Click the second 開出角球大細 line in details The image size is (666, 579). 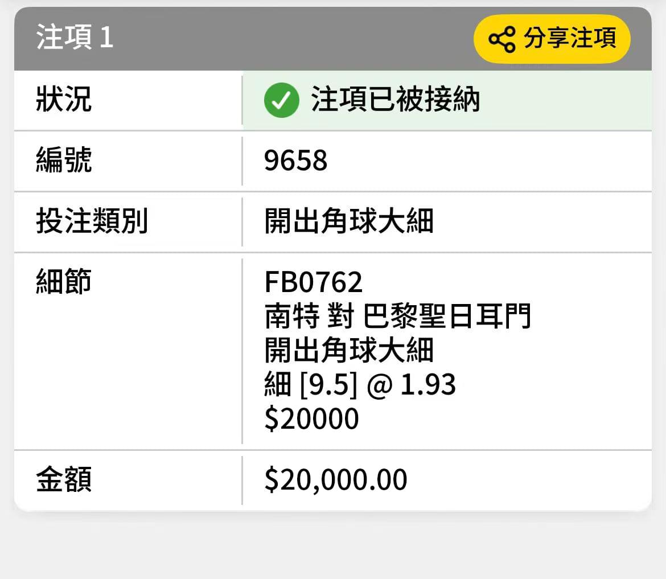(x=349, y=350)
